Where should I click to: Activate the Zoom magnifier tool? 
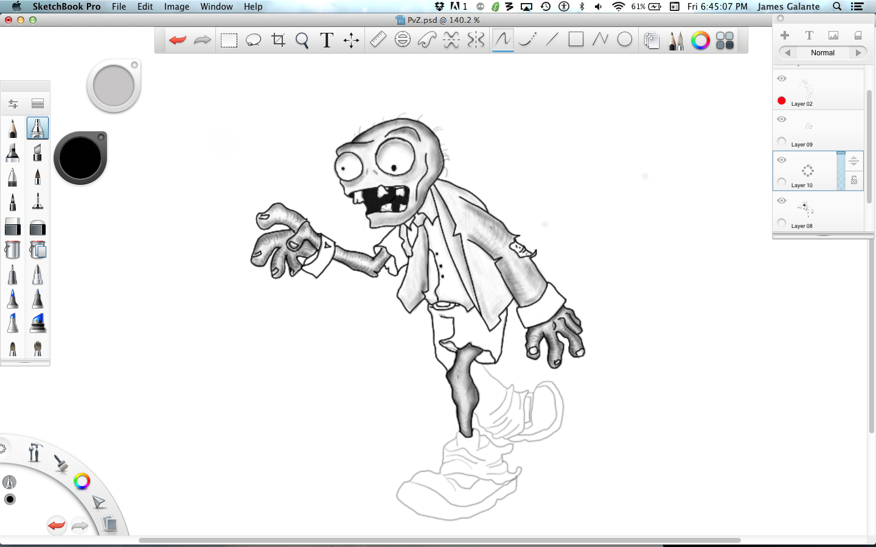pyautogui.click(x=302, y=41)
